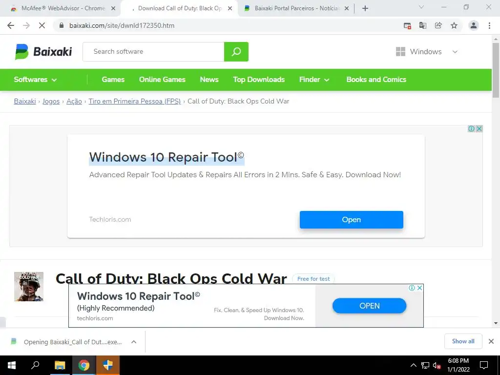Image resolution: width=500 pixels, height=375 pixels.
Task: Open the Chrome profile avatar
Action: tap(474, 25)
